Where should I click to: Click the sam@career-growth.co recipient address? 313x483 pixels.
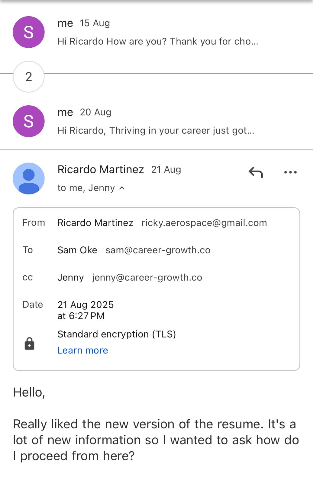(x=158, y=250)
